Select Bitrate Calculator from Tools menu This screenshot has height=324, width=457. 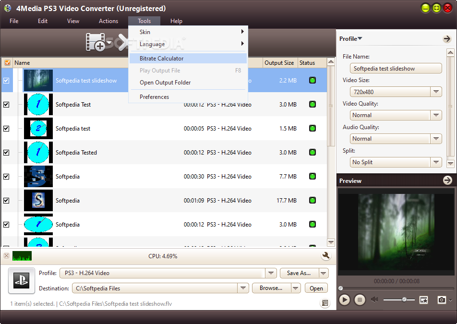(188, 58)
